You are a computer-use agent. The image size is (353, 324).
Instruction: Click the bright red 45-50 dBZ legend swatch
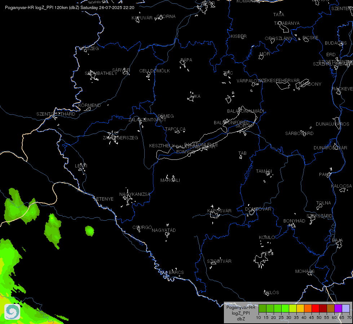tap(316, 308)
